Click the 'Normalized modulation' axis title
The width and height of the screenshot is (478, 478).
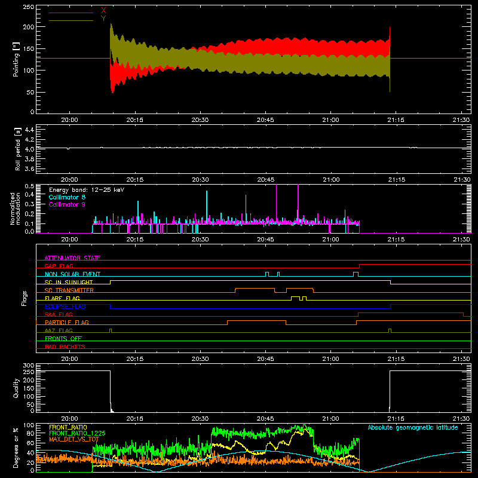click(x=14, y=209)
